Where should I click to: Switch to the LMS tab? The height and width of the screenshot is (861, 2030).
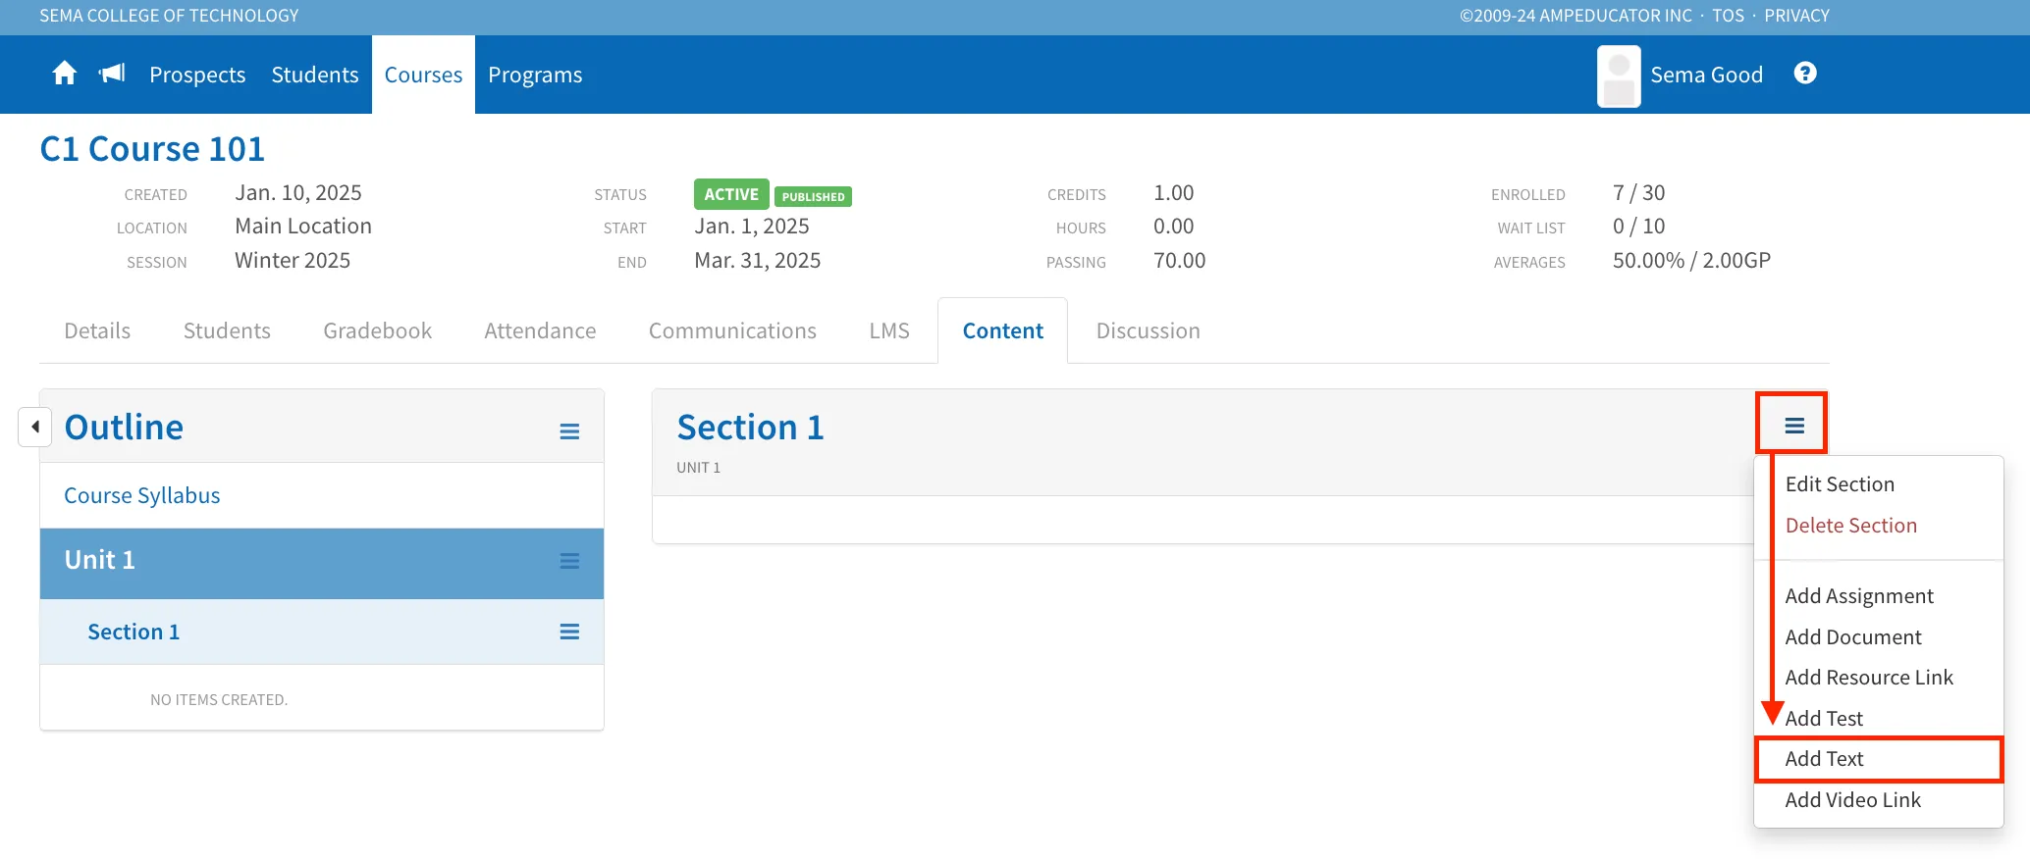click(x=889, y=330)
